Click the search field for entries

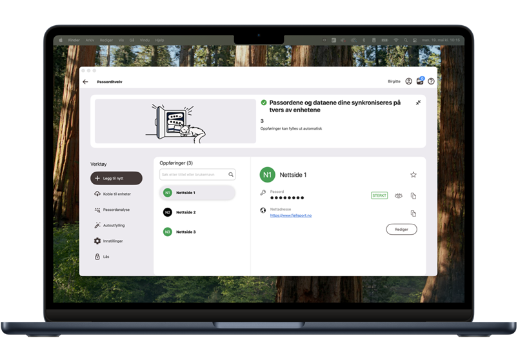(x=192, y=175)
